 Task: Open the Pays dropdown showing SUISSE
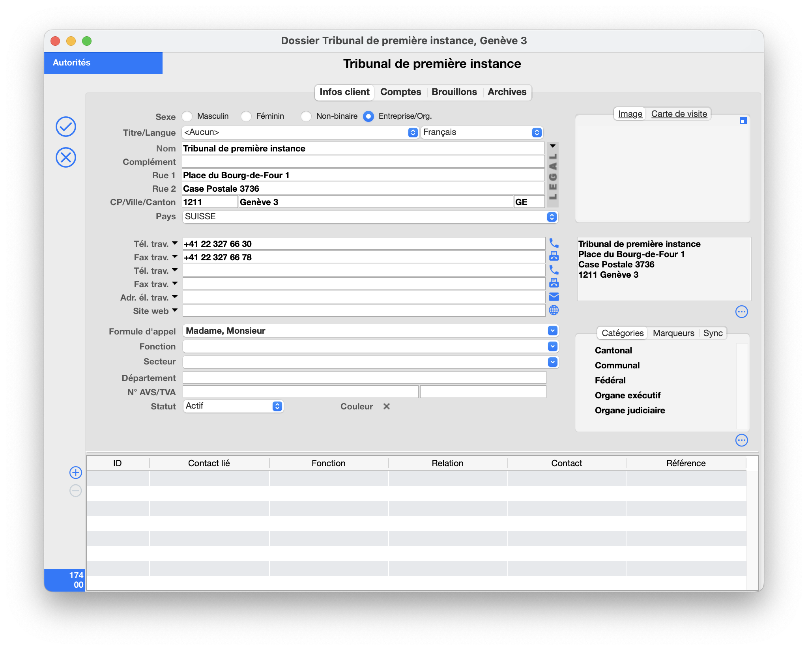(370, 217)
